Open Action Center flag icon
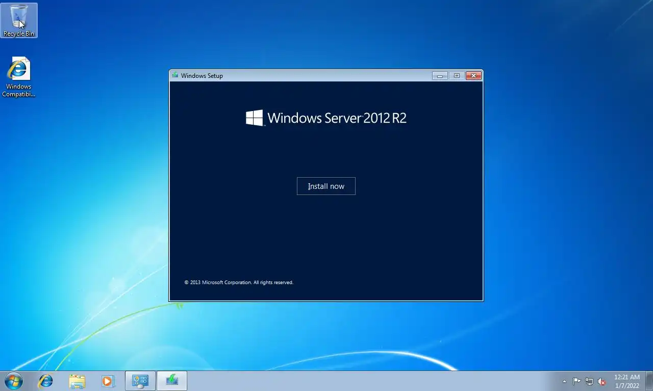 pos(576,381)
